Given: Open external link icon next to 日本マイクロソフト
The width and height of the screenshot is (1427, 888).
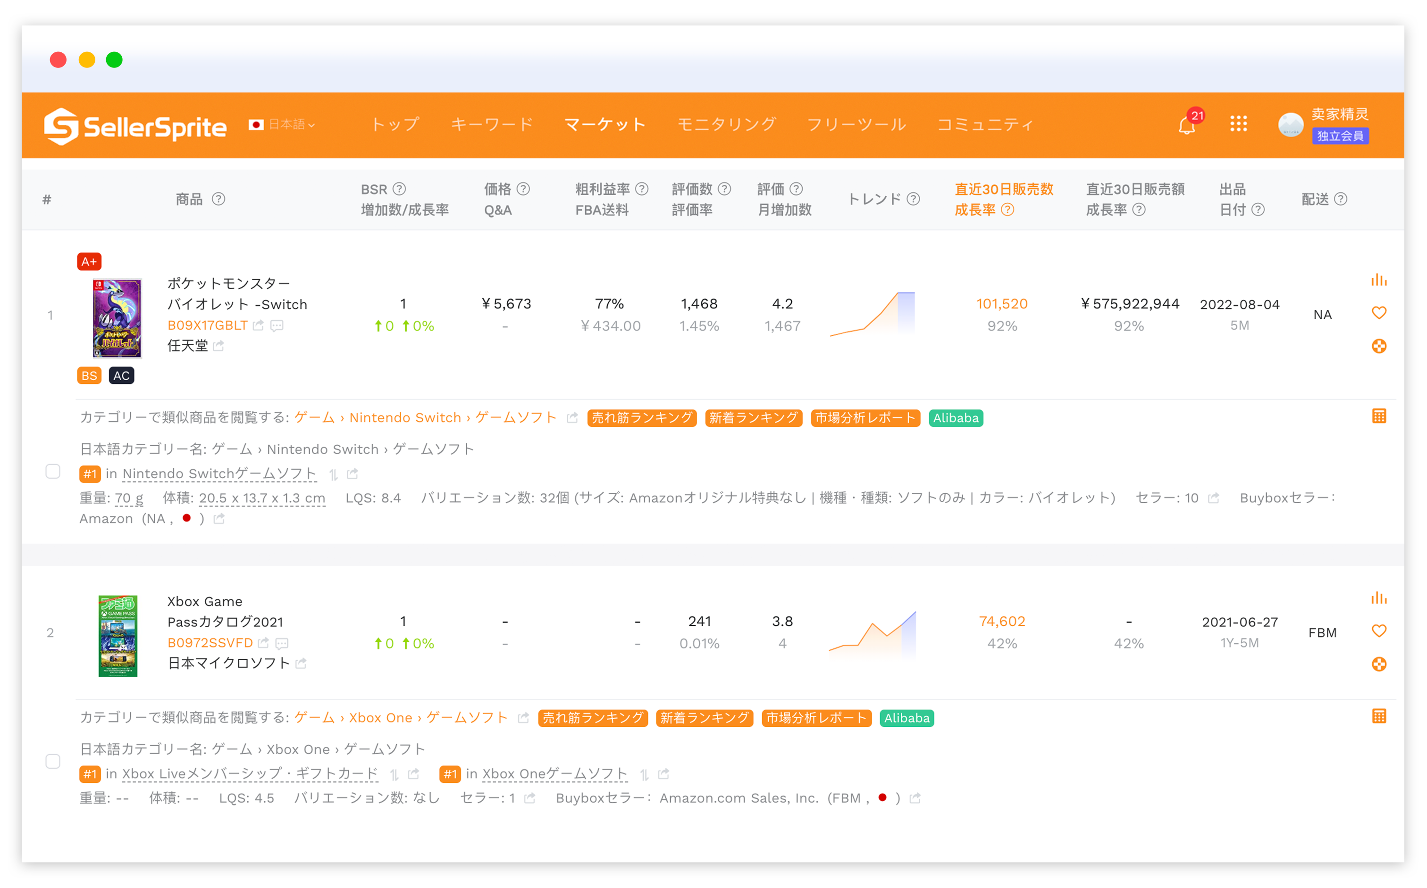Looking at the screenshot, I should [301, 664].
